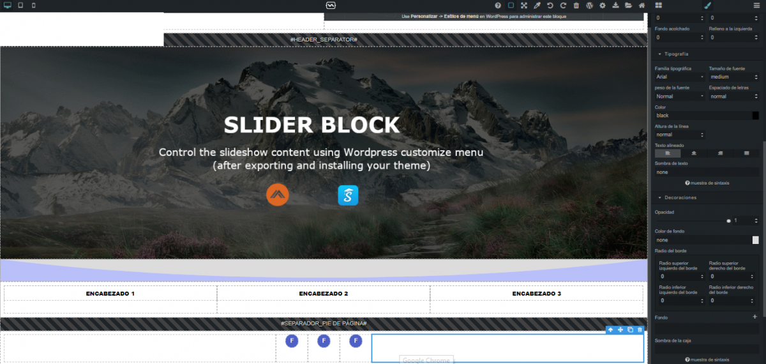The image size is (766, 364).
Task: Click the help question mark icon
Action: 498,5
